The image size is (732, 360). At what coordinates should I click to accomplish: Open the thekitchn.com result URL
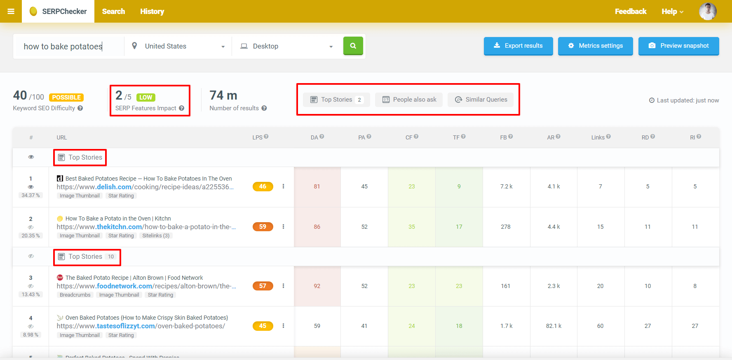(146, 227)
